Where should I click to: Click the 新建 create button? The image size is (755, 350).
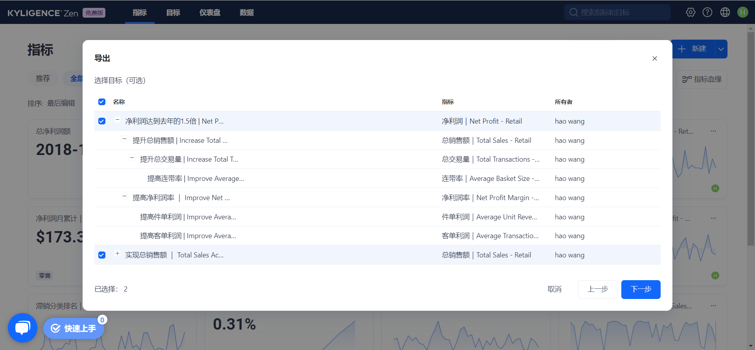click(693, 49)
